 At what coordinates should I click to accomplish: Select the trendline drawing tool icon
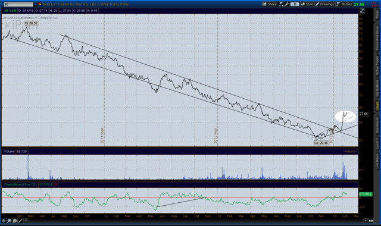pos(20,221)
